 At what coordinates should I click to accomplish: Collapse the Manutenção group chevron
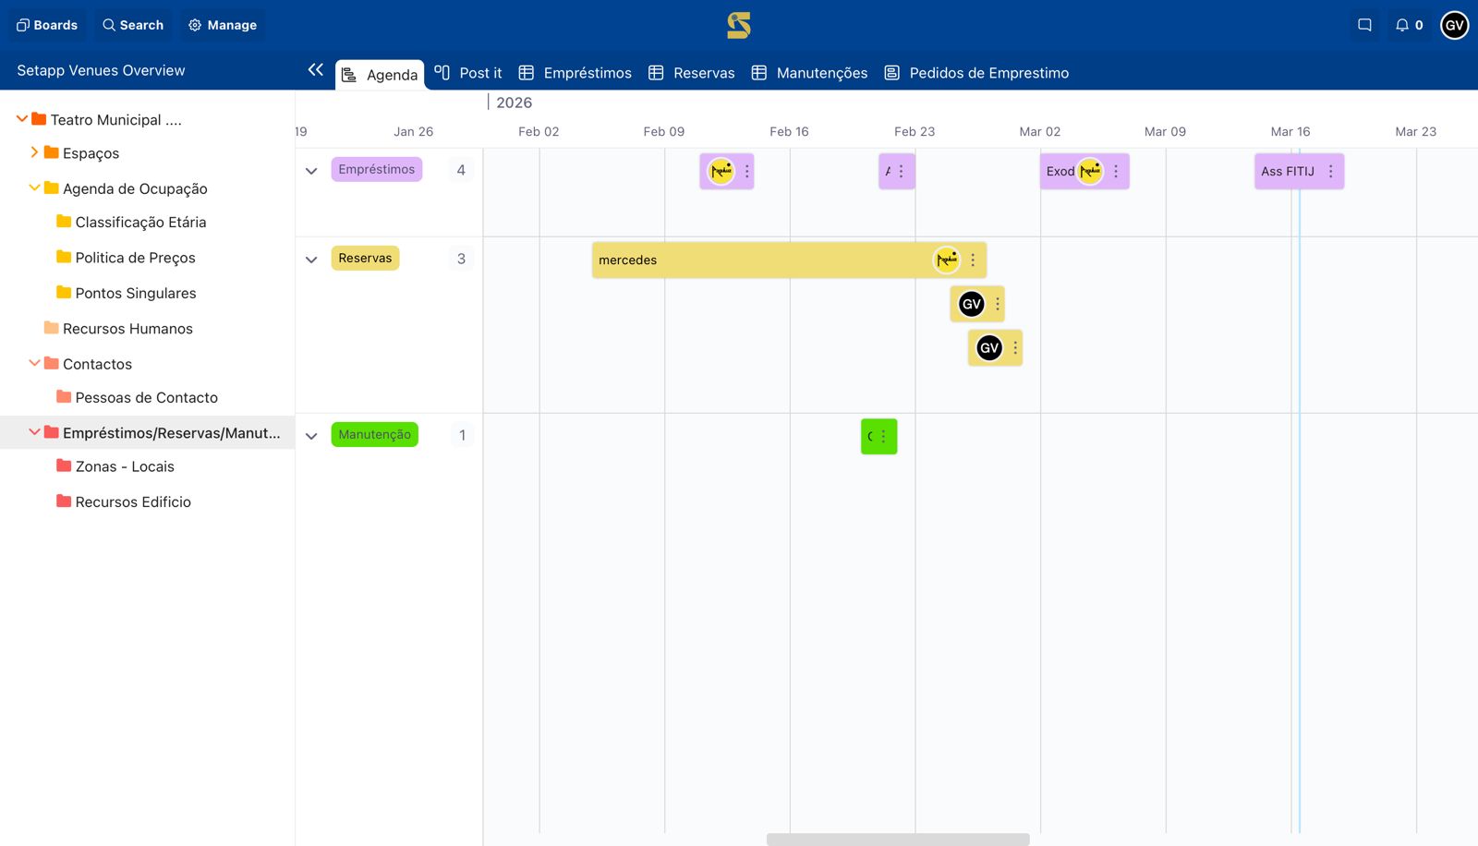pos(311,435)
